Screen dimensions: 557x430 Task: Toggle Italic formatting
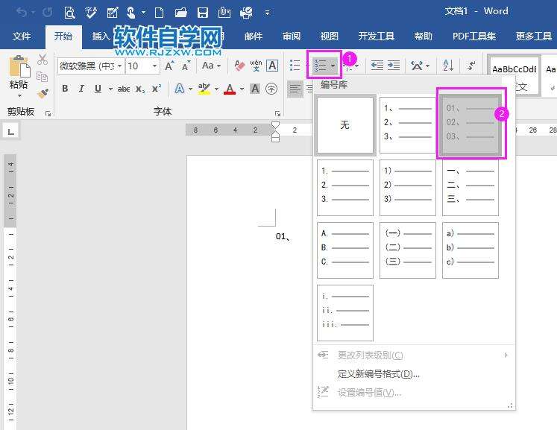(x=81, y=89)
